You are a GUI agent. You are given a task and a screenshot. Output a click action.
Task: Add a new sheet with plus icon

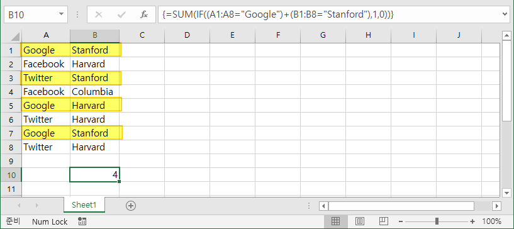point(131,206)
